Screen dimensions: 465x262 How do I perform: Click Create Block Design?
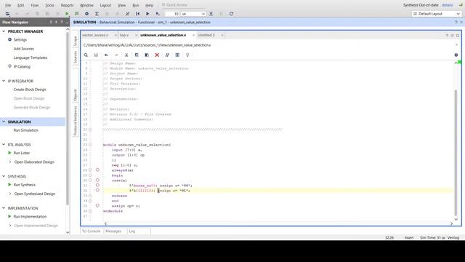pyautogui.click(x=30, y=90)
